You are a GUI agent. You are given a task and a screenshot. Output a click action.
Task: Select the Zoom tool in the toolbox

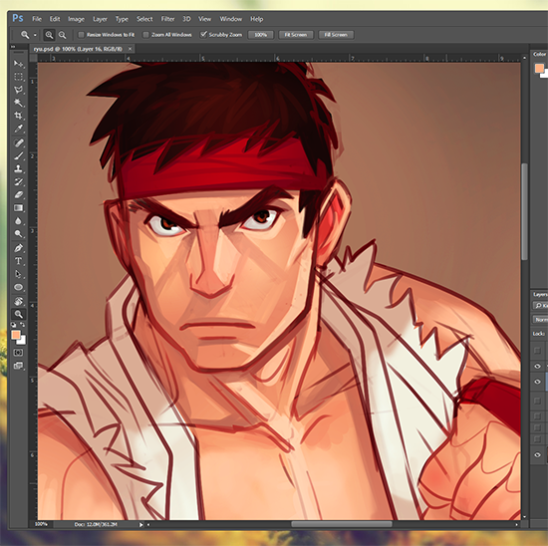(18, 314)
